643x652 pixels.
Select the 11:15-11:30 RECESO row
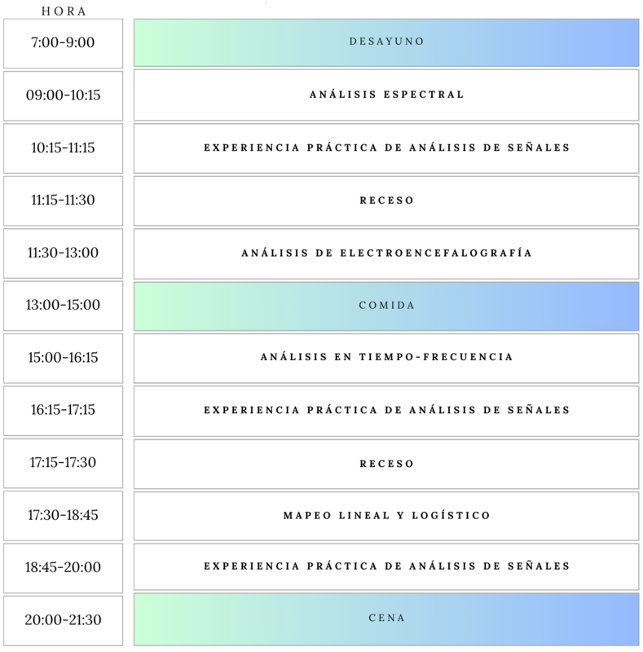[386, 200]
